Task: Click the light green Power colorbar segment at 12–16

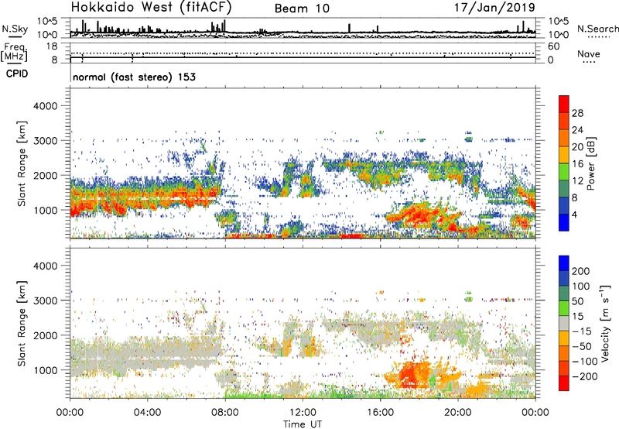Action: coord(564,171)
